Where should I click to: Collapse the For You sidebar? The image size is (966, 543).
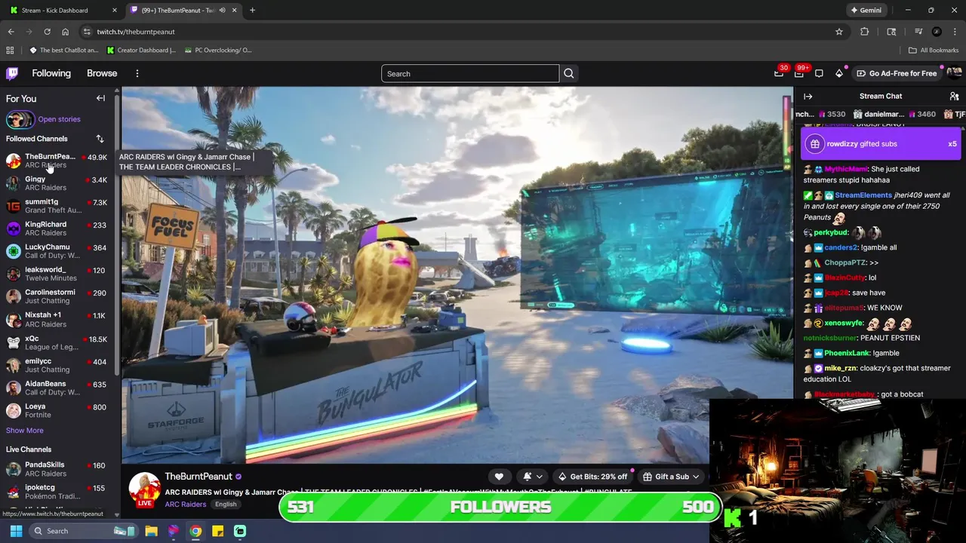[100, 99]
